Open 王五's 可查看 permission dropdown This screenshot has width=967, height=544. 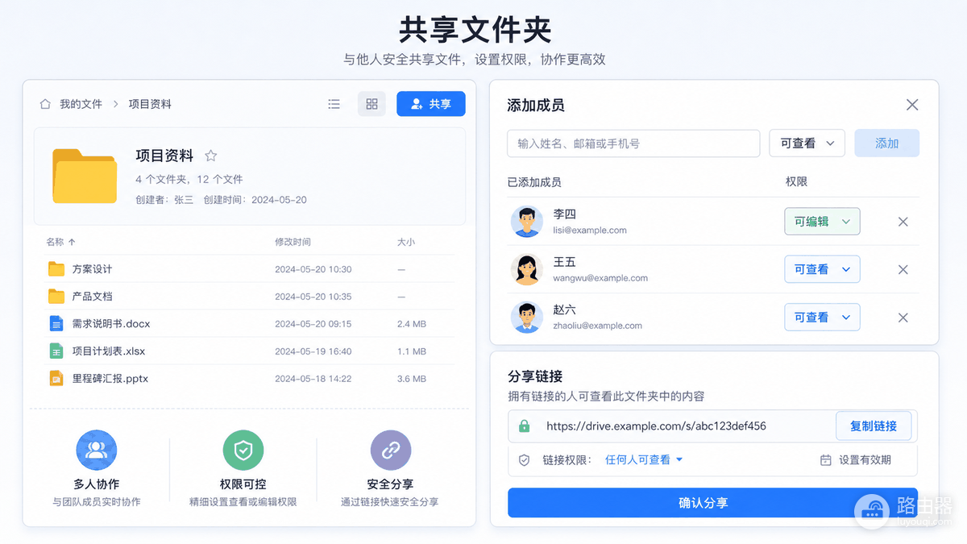822,269
